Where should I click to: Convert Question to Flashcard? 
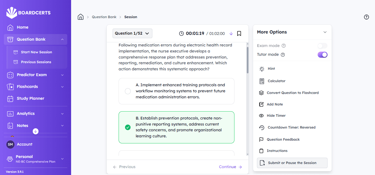292,93
